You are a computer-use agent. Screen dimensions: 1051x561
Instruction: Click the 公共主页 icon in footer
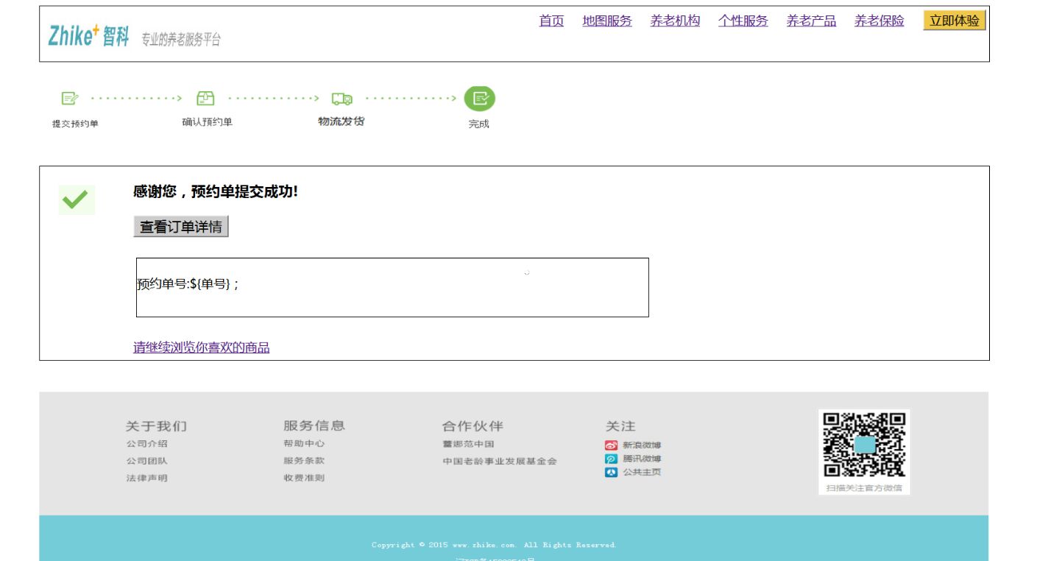[x=611, y=473]
